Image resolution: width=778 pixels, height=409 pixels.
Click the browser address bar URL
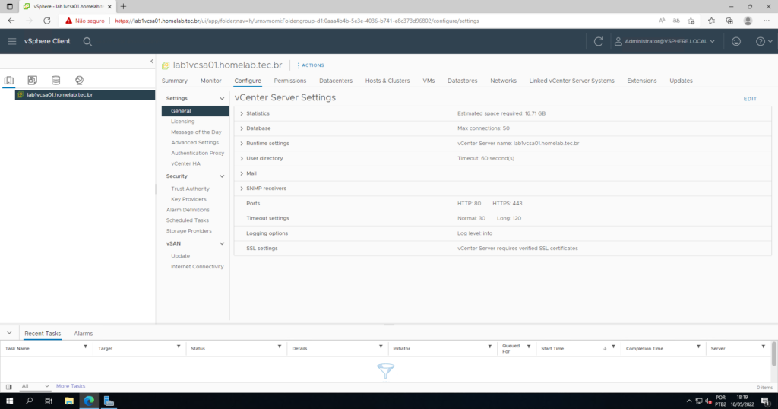point(297,21)
